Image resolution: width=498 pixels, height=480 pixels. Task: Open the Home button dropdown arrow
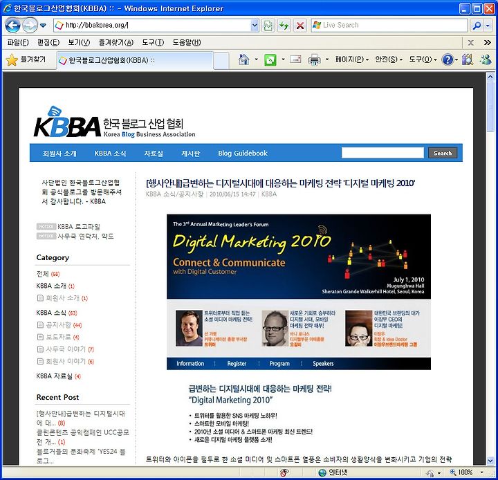tap(256, 59)
